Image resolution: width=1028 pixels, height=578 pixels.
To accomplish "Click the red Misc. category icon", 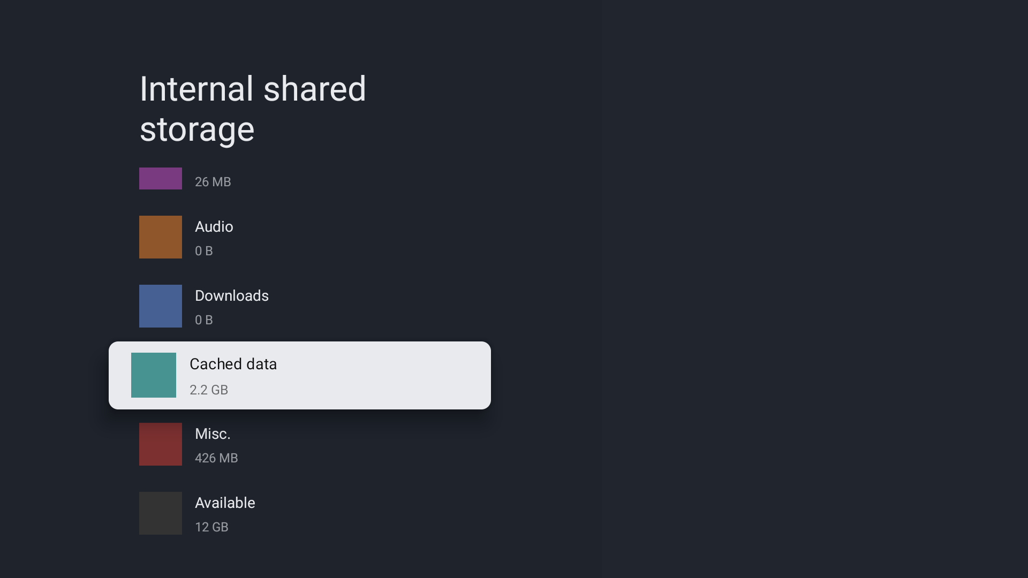I will [x=160, y=444].
